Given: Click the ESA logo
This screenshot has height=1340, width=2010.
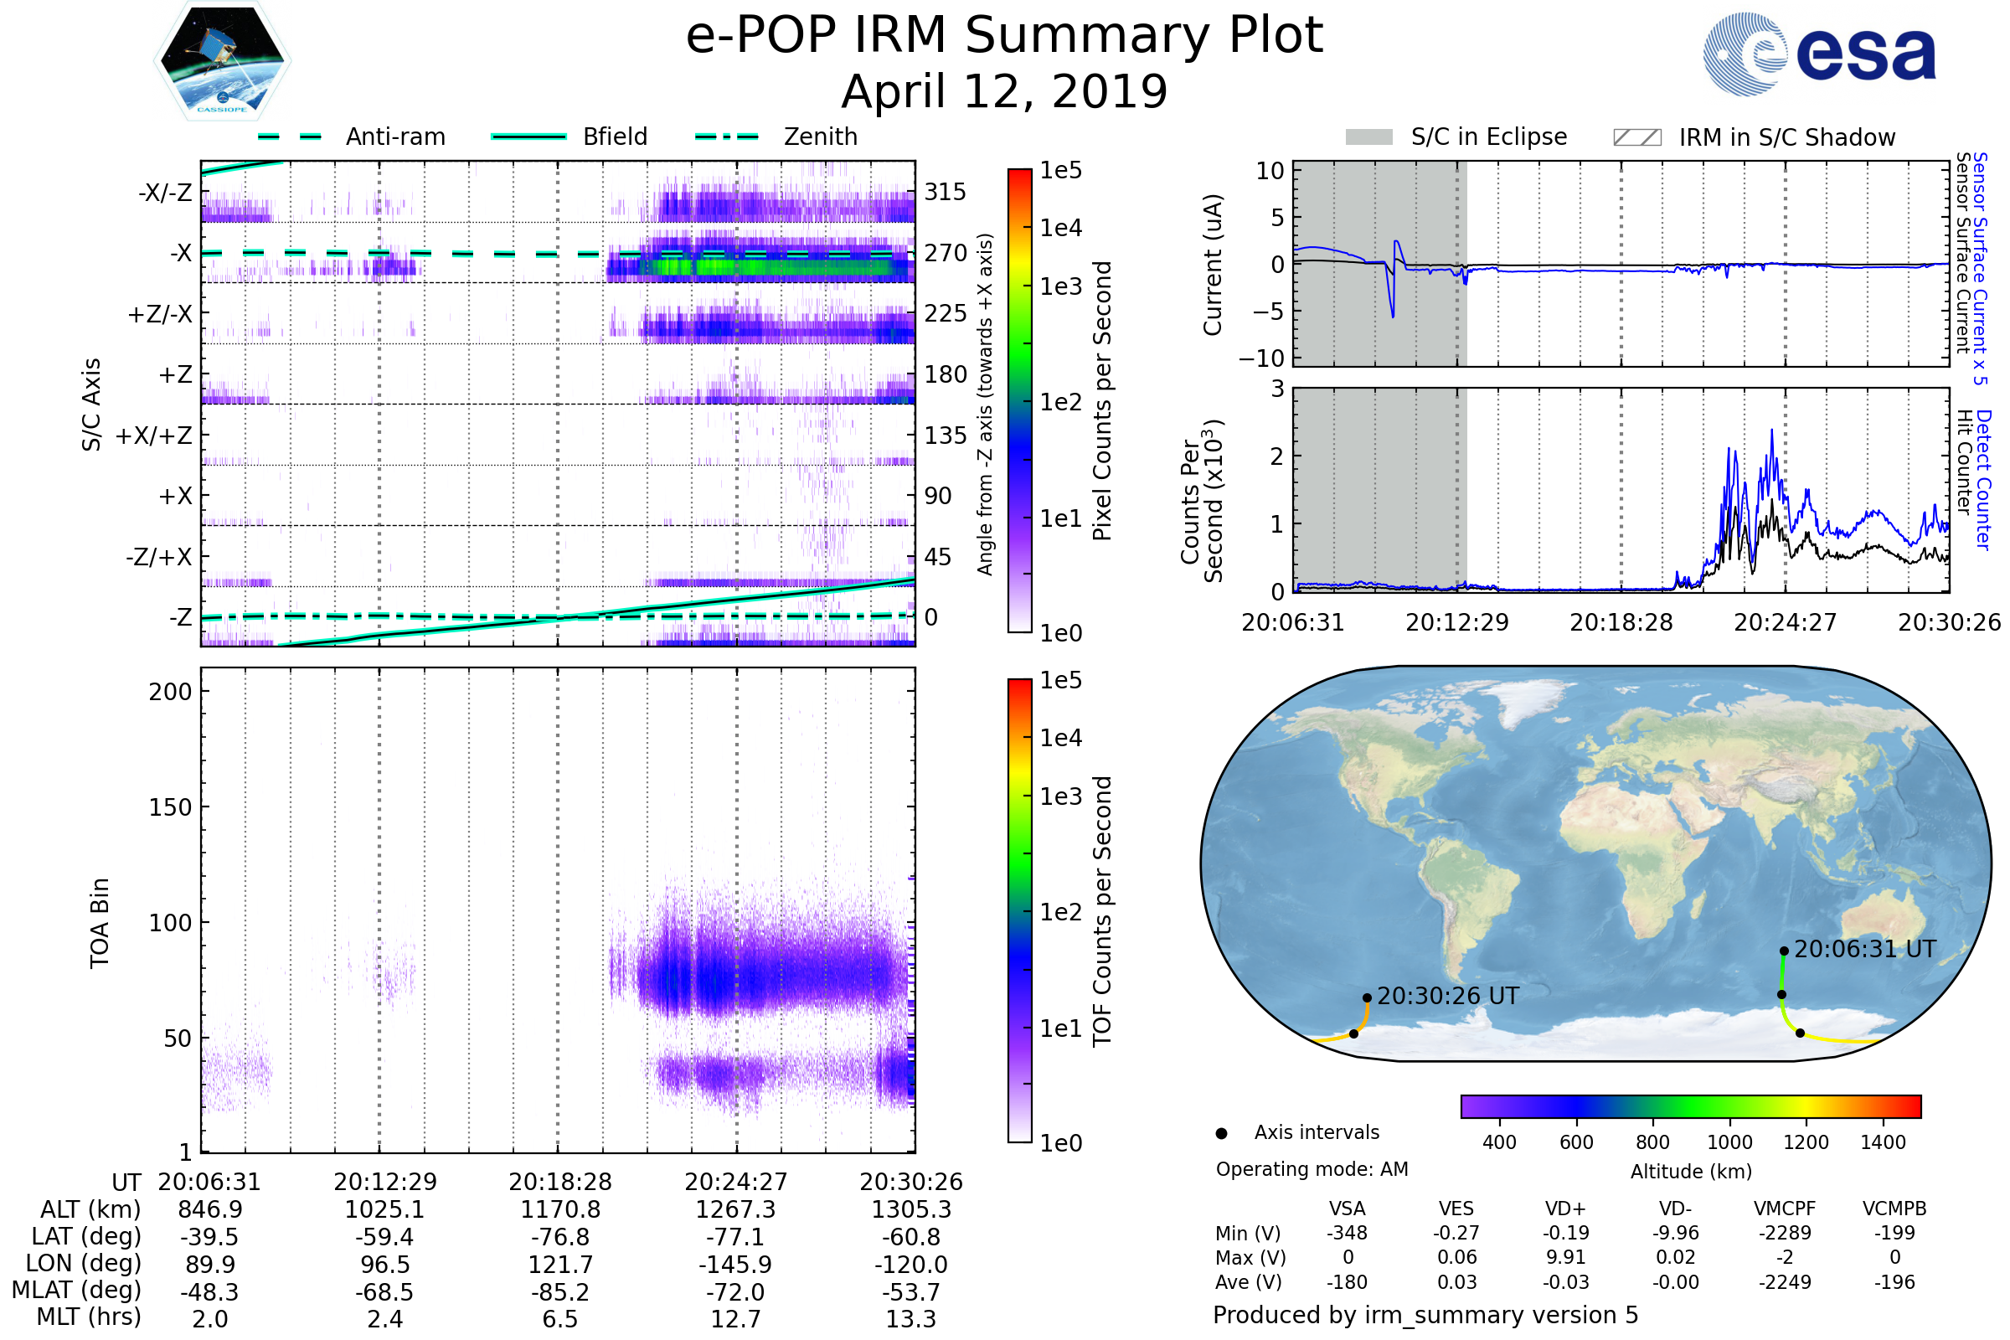Looking at the screenshot, I should pos(1819,53).
